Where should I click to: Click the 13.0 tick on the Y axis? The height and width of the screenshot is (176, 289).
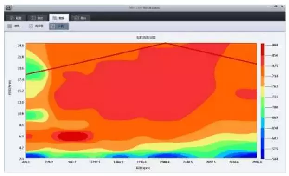21,102
